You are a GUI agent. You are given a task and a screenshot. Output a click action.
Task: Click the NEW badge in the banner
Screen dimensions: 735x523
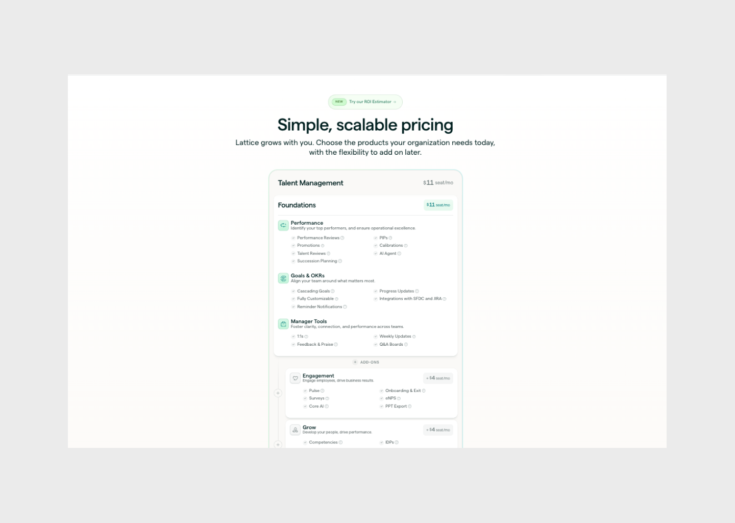point(339,102)
